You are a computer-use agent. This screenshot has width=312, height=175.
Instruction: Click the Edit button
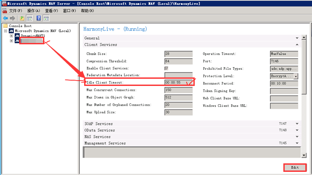click(x=295, y=167)
